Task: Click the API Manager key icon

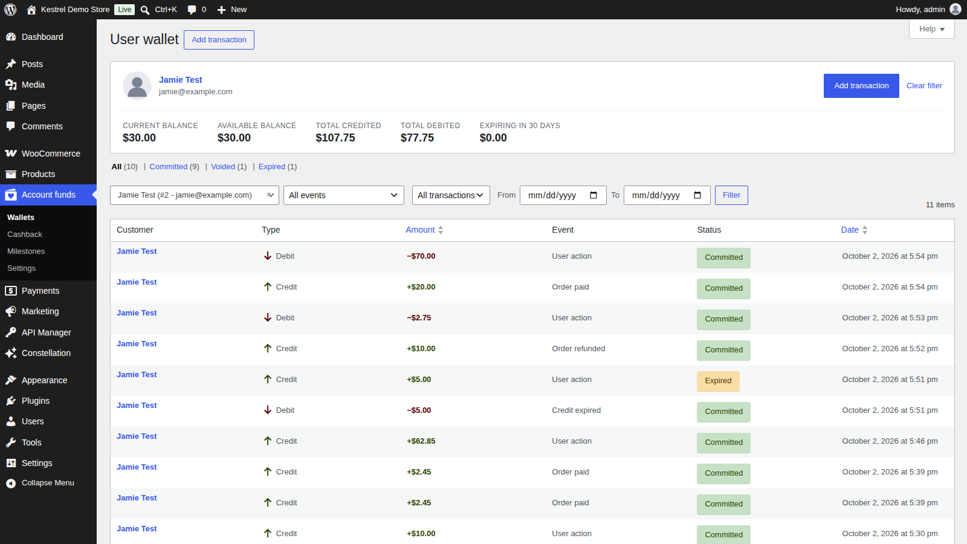Action: click(x=11, y=332)
